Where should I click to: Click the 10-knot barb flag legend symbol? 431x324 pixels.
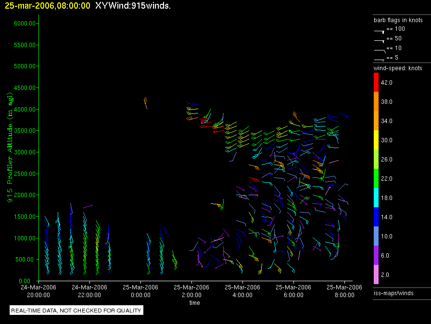(x=380, y=50)
